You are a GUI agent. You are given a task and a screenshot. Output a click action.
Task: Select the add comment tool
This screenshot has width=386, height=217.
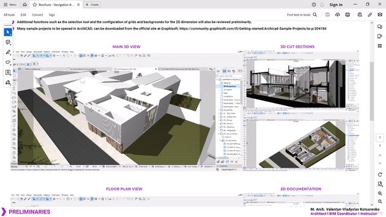pos(8,42)
